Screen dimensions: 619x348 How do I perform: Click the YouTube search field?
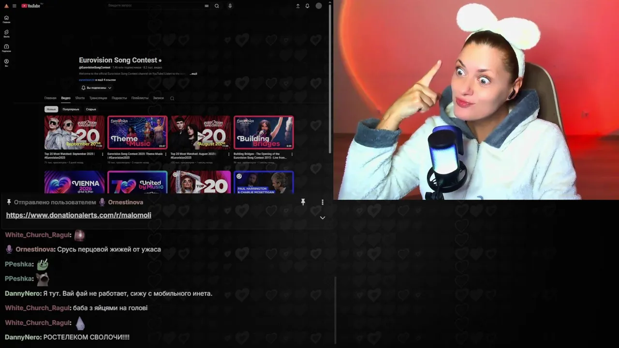pos(154,6)
